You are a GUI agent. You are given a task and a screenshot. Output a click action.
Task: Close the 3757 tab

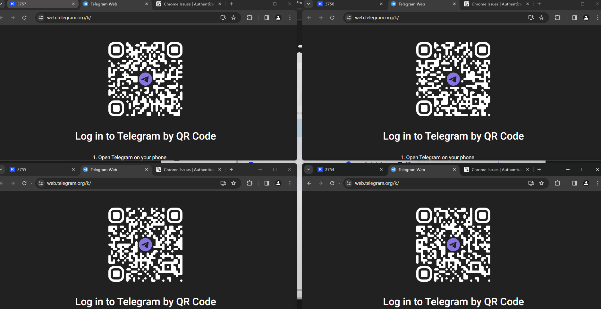(73, 4)
